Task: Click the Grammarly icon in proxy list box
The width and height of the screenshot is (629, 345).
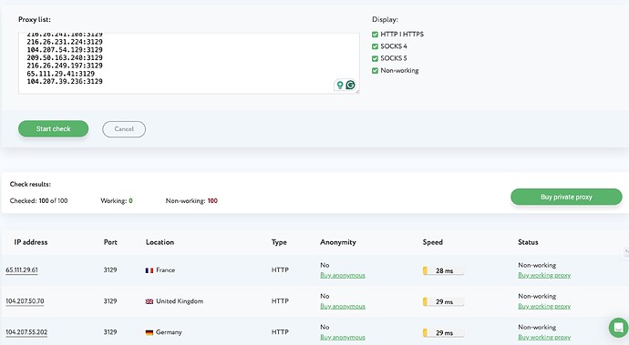Action: tap(351, 85)
